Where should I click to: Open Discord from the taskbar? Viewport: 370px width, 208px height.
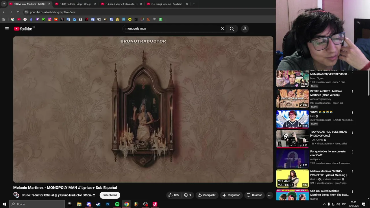point(89,204)
